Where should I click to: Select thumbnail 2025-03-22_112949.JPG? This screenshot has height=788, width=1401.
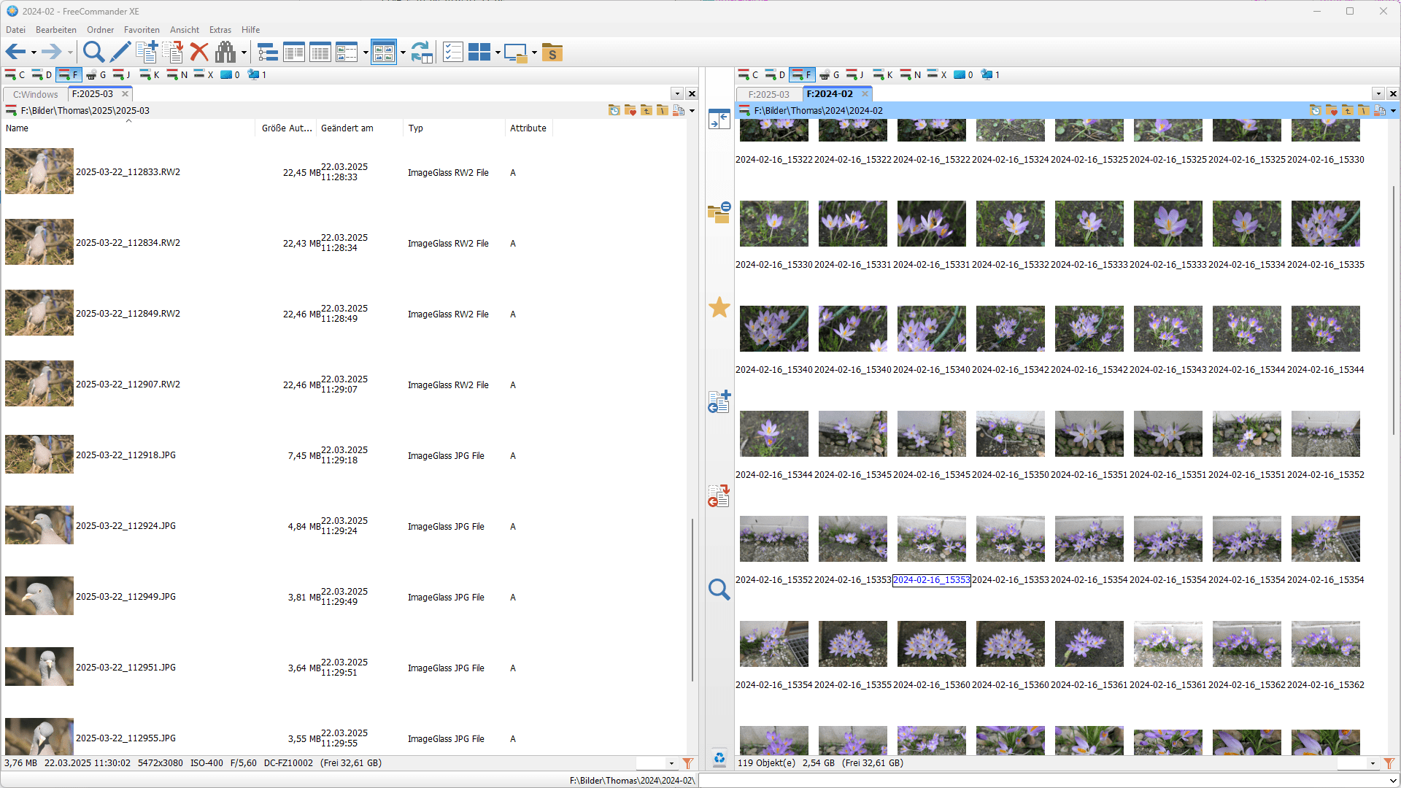click(39, 596)
